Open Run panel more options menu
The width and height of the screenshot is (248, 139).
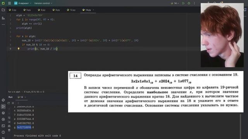point(18,103)
